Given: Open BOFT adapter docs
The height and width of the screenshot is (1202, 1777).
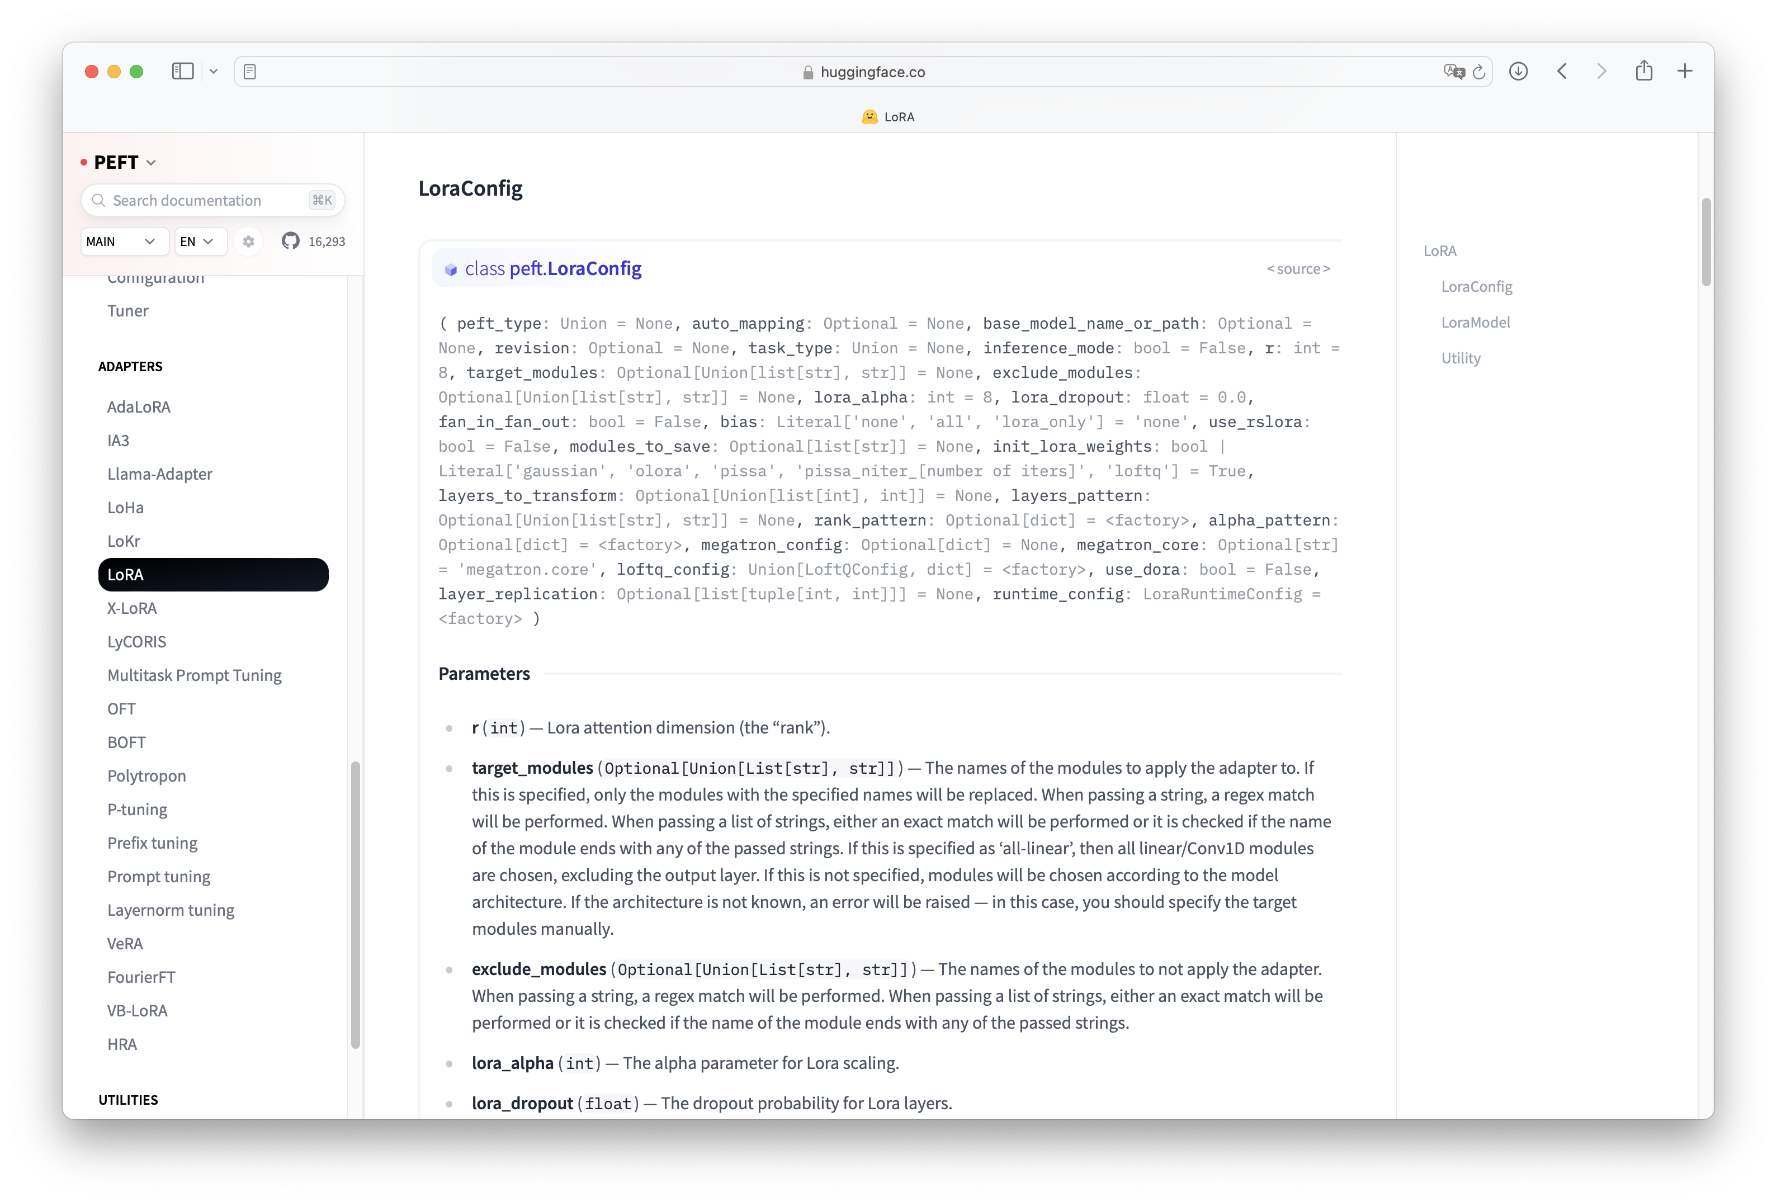Looking at the screenshot, I should click(126, 742).
